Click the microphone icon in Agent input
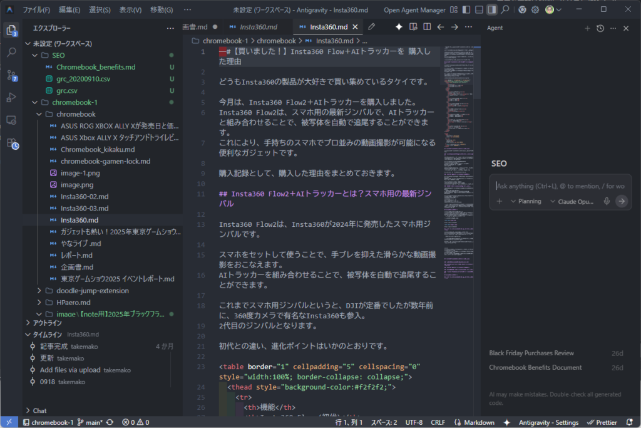The width and height of the screenshot is (641, 428). click(606, 201)
